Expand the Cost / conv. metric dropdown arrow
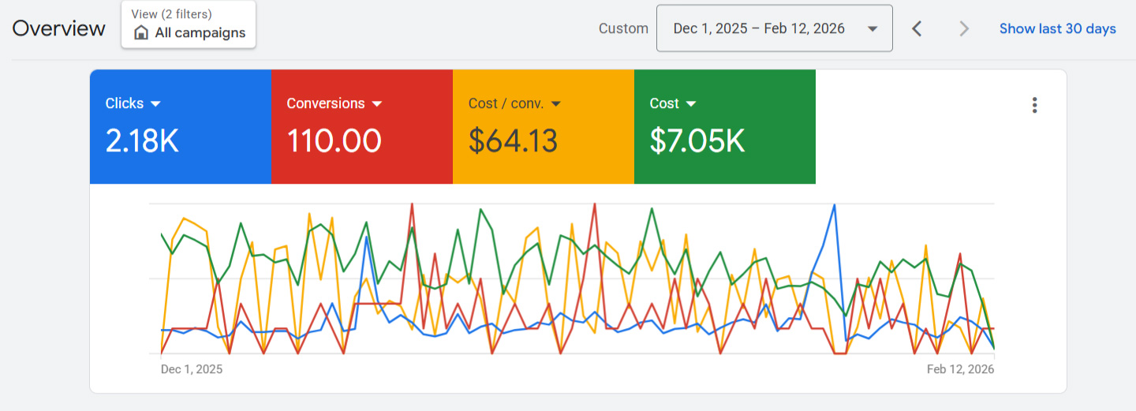Viewport: 1136px width, 411px height. click(x=555, y=104)
